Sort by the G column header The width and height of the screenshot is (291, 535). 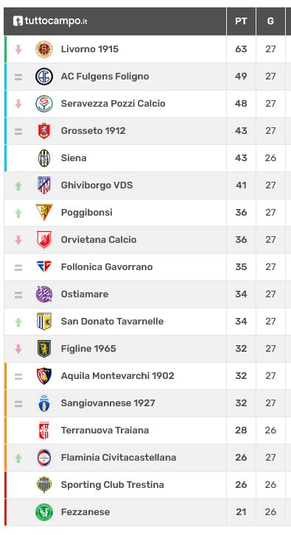[x=270, y=21]
